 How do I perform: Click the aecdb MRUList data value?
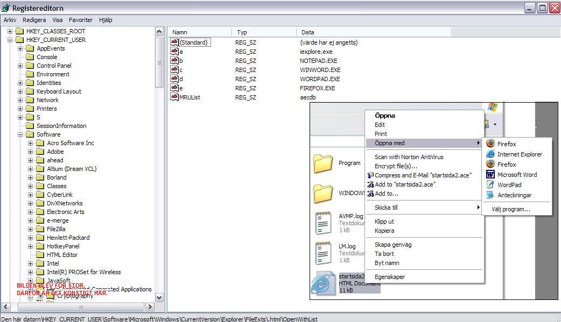click(x=308, y=97)
